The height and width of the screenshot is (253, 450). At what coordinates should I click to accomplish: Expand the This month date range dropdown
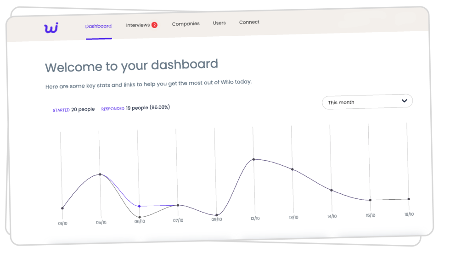pos(367,102)
